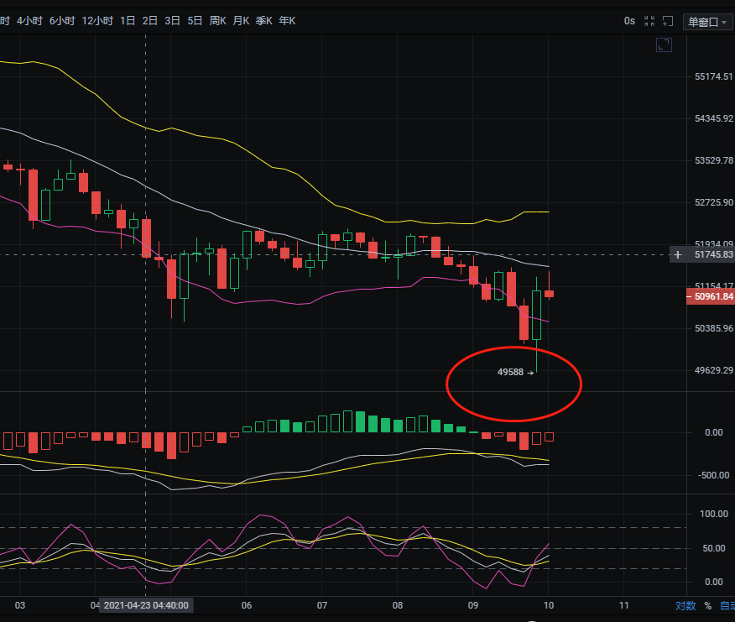Click the 50.00 KDJ axis label
Screen dimensions: 735x622
pyautogui.click(x=713, y=548)
